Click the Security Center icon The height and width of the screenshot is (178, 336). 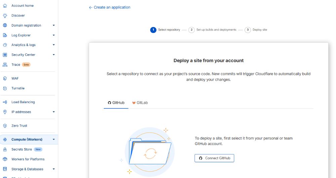point(5,55)
